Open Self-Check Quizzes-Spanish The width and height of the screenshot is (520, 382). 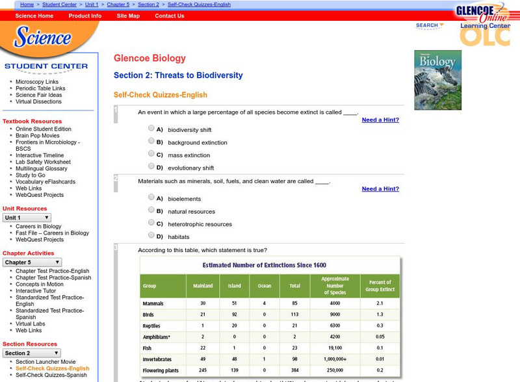coord(51,375)
